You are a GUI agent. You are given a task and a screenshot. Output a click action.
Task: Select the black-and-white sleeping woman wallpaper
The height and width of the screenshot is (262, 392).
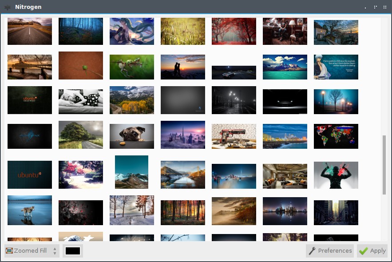81,102
